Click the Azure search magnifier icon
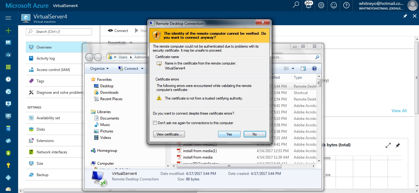 pos(296,5)
